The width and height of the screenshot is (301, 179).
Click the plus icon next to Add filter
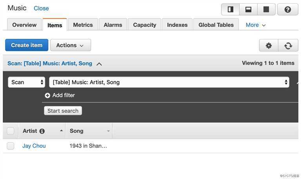point(47,95)
